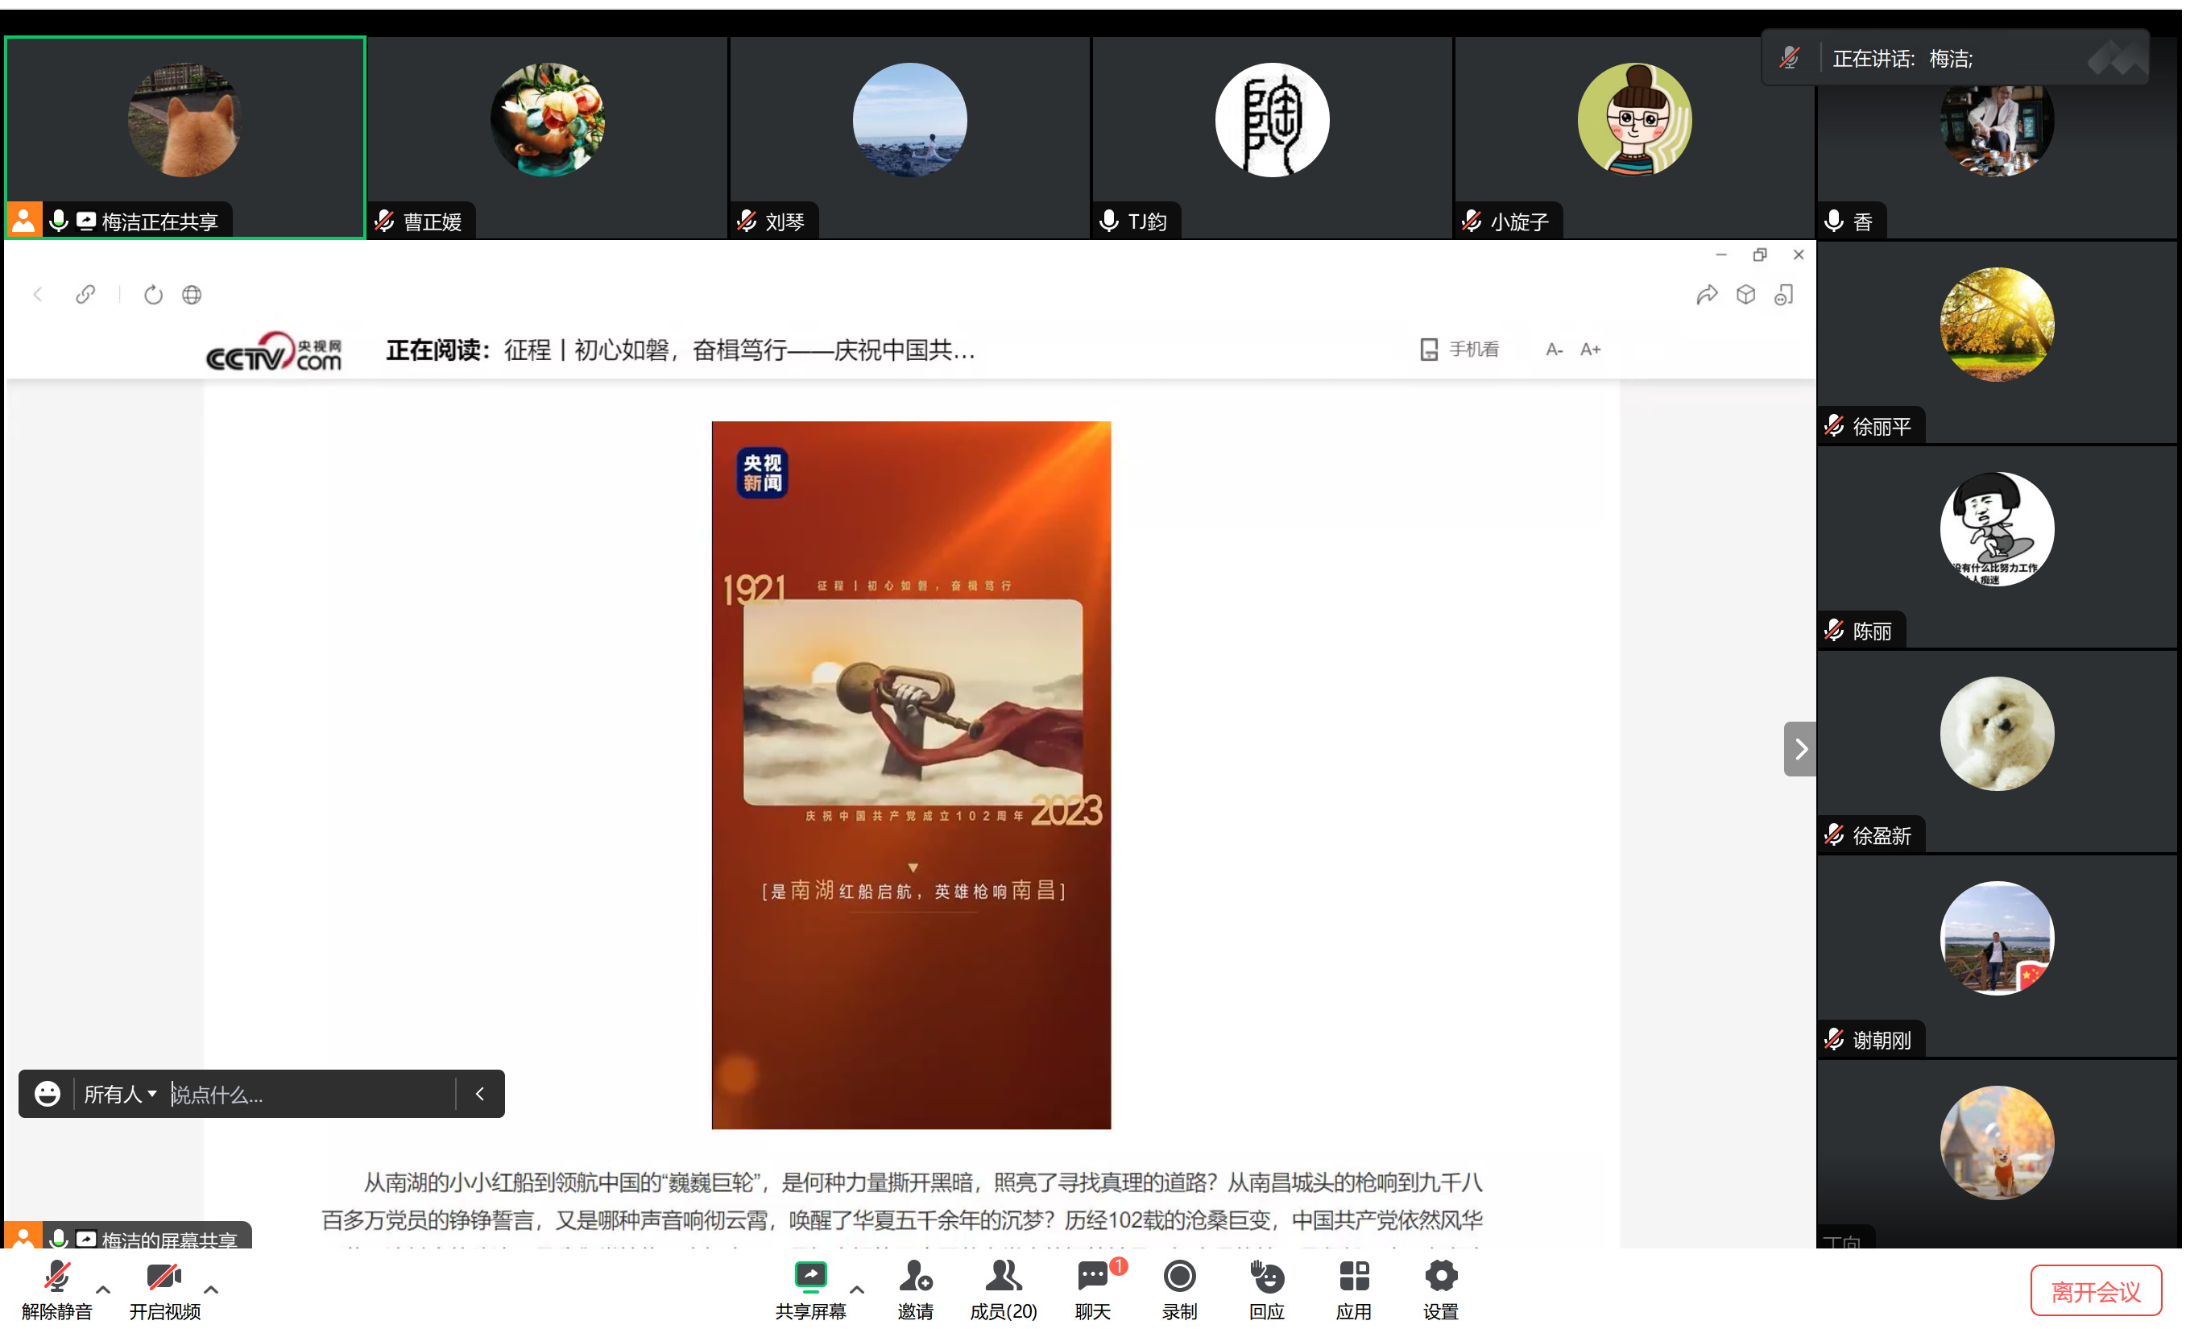
Task: Select 徐丽平 participant avatar
Action: pyautogui.click(x=1997, y=325)
